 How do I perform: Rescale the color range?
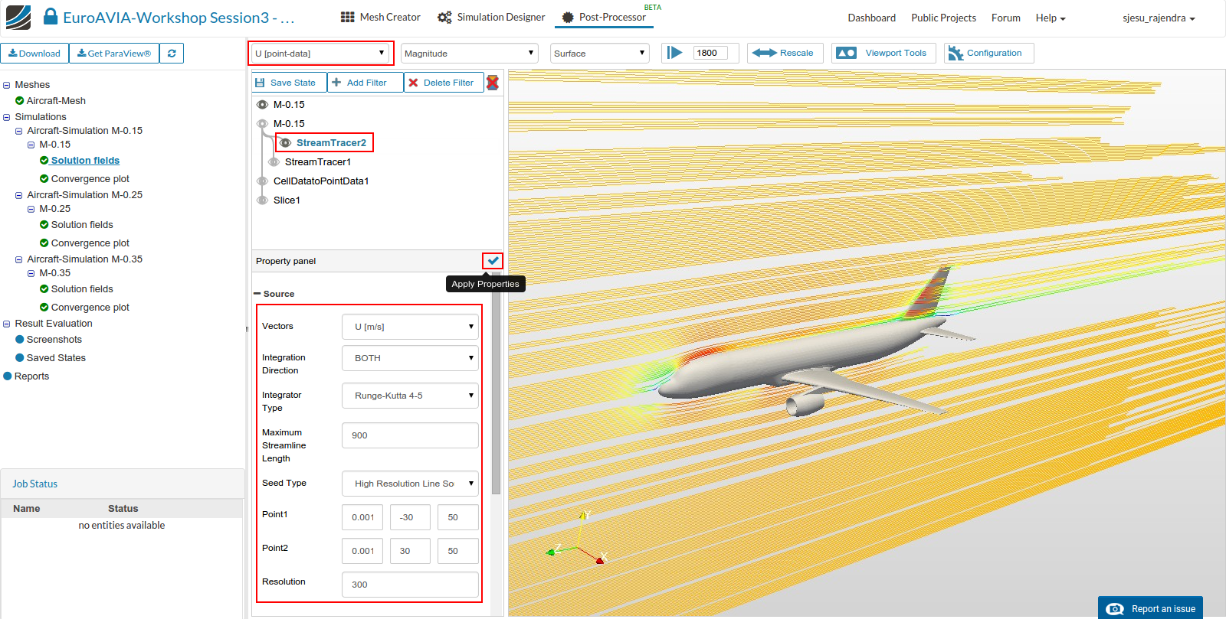click(785, 53)
